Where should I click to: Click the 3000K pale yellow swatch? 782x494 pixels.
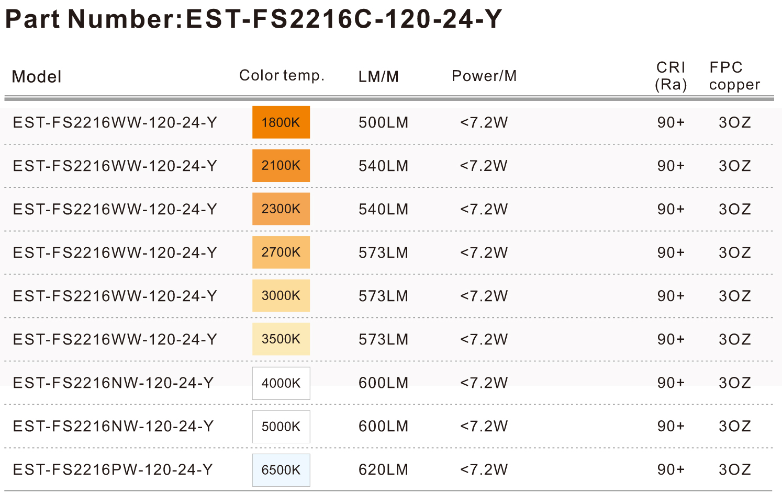click(x=281, y=296)
